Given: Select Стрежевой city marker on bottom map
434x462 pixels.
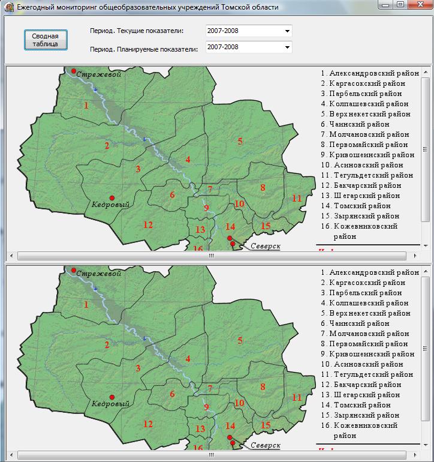Looking at the screenshot, I should point(74,270).
